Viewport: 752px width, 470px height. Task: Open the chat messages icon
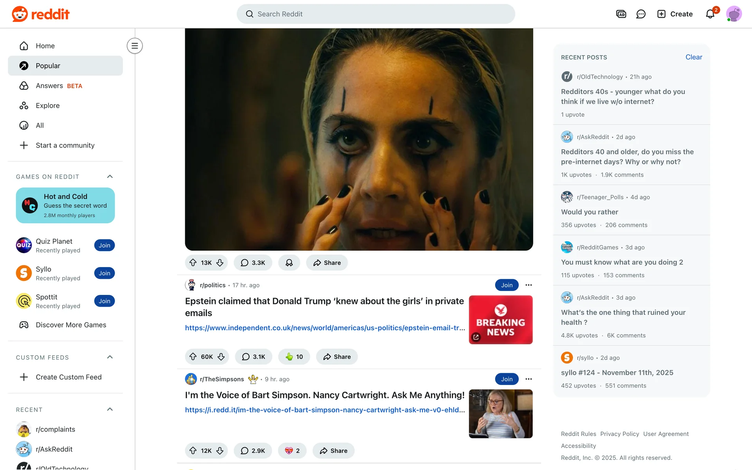pos(641,14)
